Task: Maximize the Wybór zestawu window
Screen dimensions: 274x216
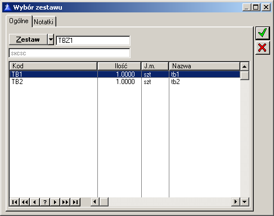Action: click(x=256, y=7)
